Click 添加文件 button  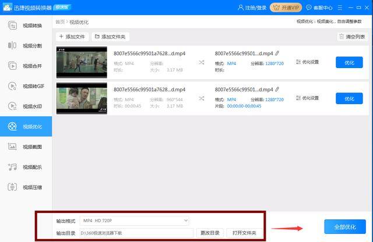coord(72,37)
